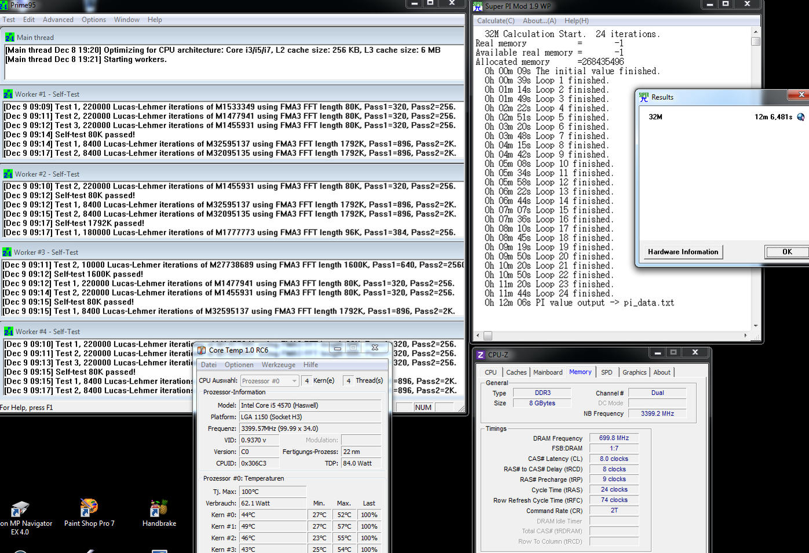Click the Frequenz value 3399.57MHz (99.99 x 34.0)
This screenshot has height=553, width=809.
point(310,428)
